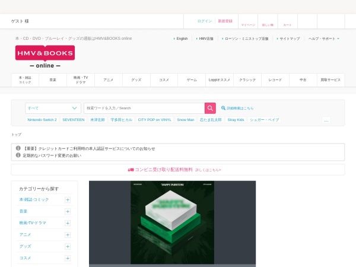Open HMV店舗 link

(x=205, y=39)
